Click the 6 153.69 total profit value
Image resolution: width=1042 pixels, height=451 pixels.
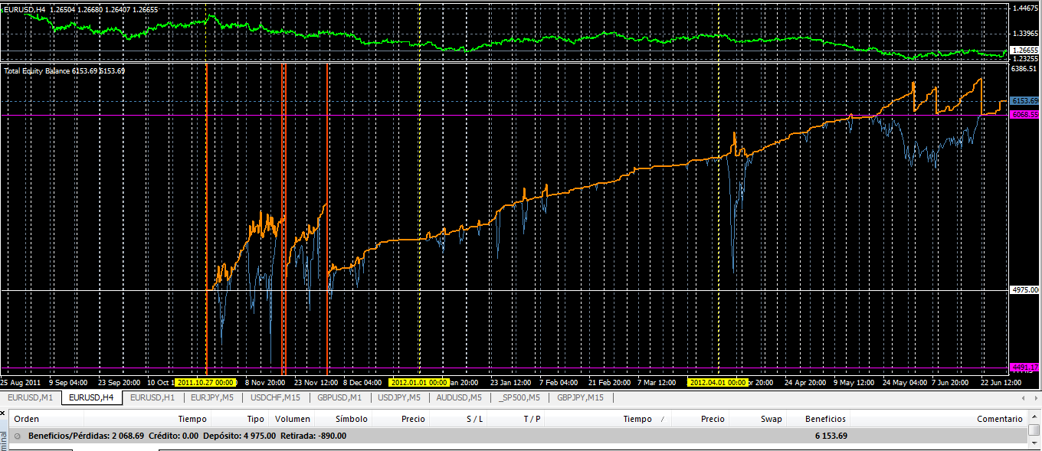(831, 436)
